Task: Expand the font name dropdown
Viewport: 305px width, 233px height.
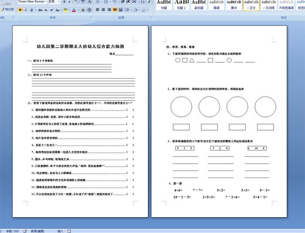Action: 46,2
